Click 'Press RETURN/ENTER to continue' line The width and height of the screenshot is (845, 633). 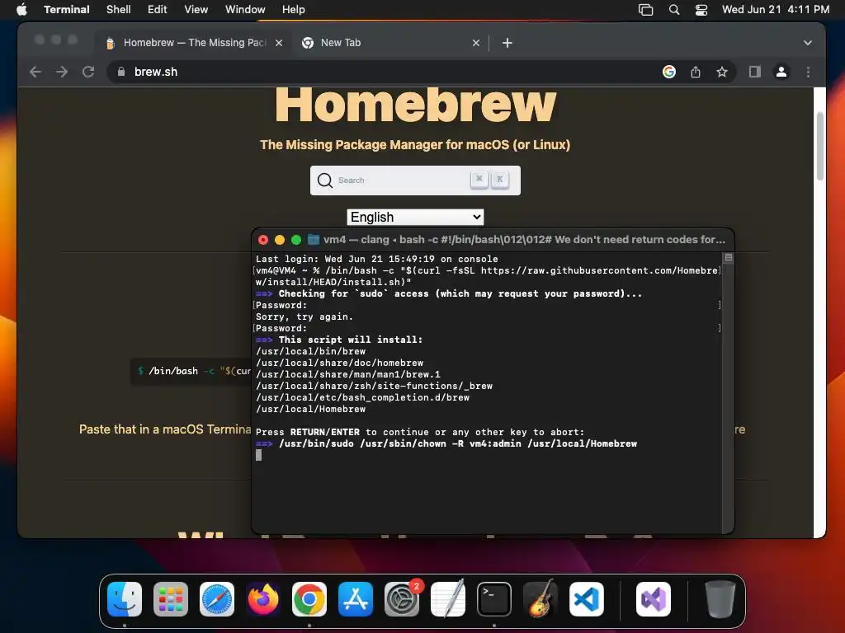(x=420, y=432)
